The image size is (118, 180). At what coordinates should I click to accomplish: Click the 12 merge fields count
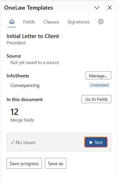pos(14,112)
